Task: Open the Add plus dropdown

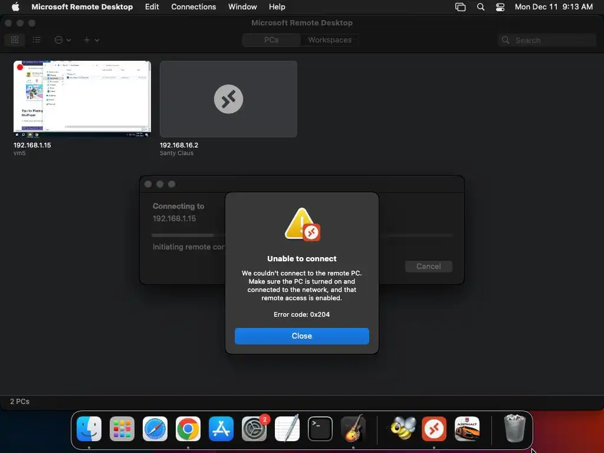Action: pos(91,40)
